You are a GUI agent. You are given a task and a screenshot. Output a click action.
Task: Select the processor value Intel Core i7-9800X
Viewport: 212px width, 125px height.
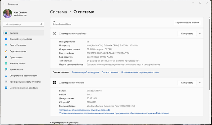[112, 45]
